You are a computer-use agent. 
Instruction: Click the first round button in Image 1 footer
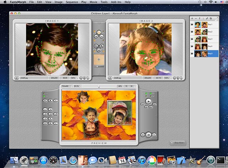click(81, 78)
